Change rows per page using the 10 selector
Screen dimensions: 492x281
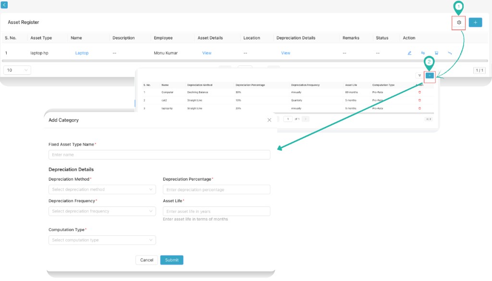click(x=17, y=70)
